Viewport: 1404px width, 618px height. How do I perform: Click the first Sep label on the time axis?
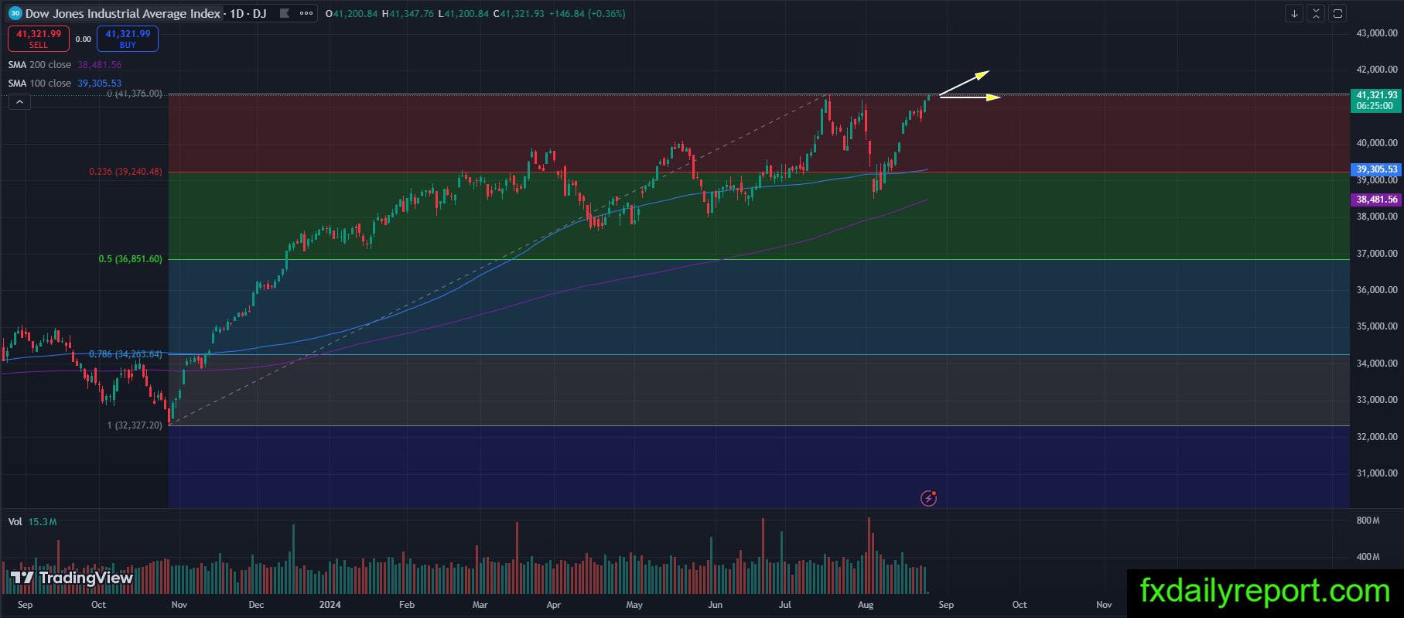[25, 605]
